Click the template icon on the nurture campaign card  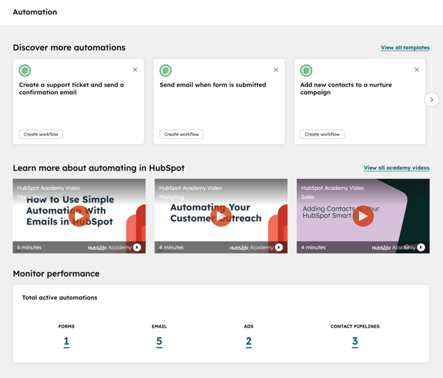(x=306, y=70)
